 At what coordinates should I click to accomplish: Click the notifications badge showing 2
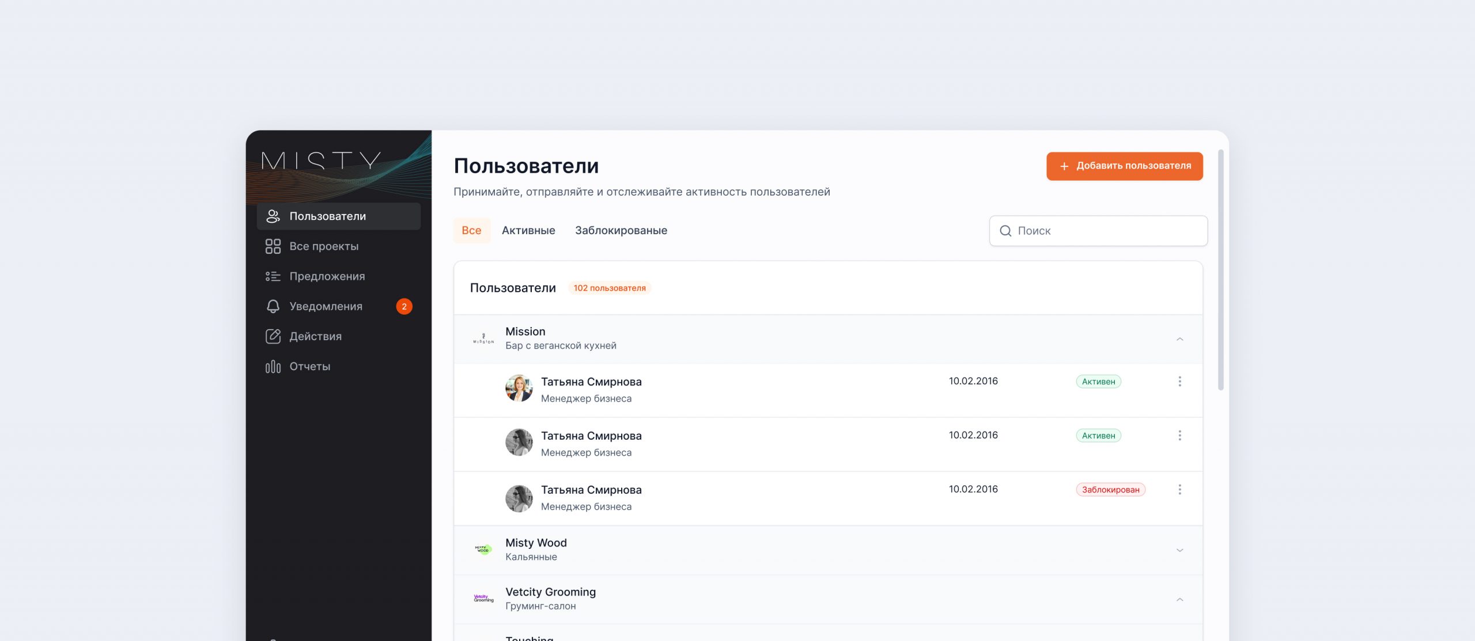(x=404, y=306)
